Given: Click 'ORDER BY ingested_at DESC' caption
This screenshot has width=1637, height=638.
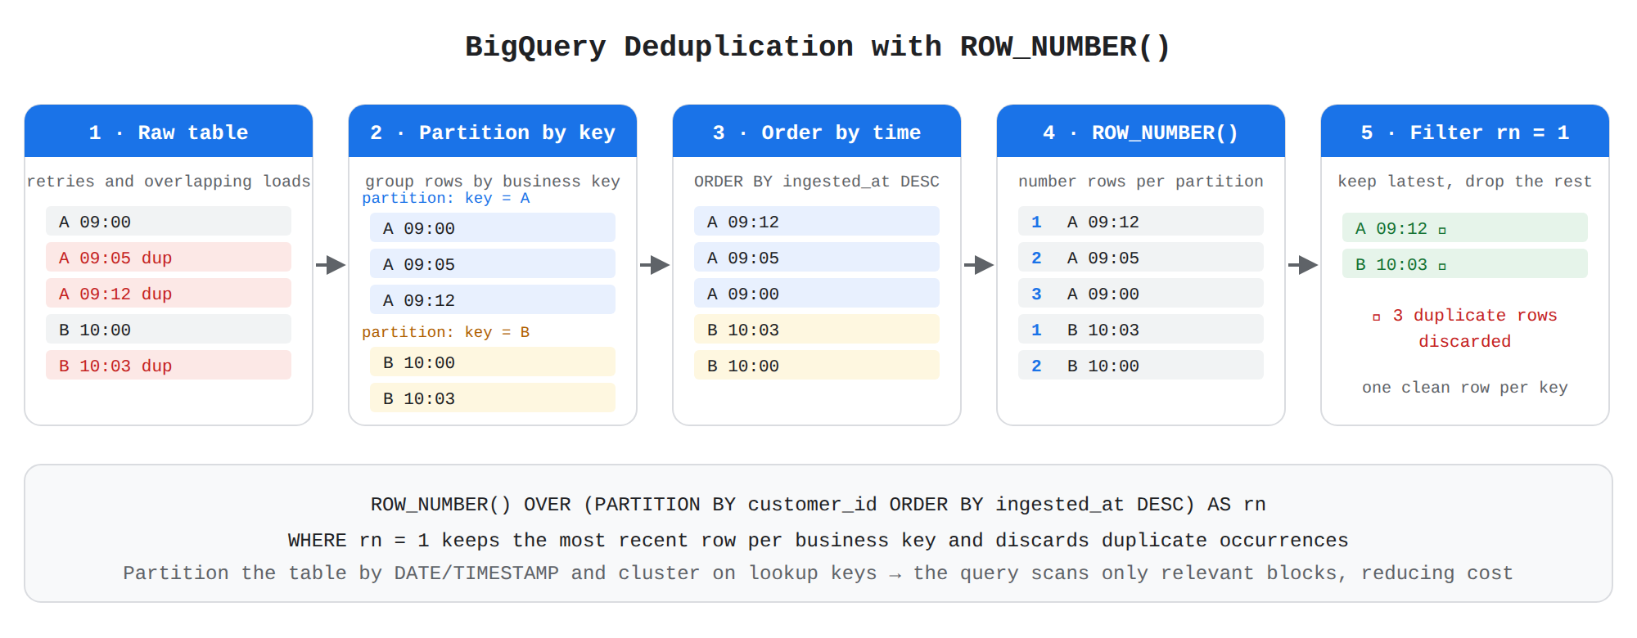Looking at the screenshot, I should [x=817, y=181].
